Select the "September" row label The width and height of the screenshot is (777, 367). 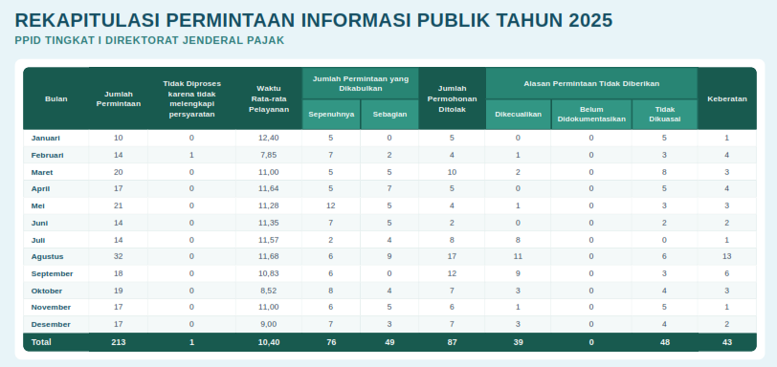pos(53,274)
